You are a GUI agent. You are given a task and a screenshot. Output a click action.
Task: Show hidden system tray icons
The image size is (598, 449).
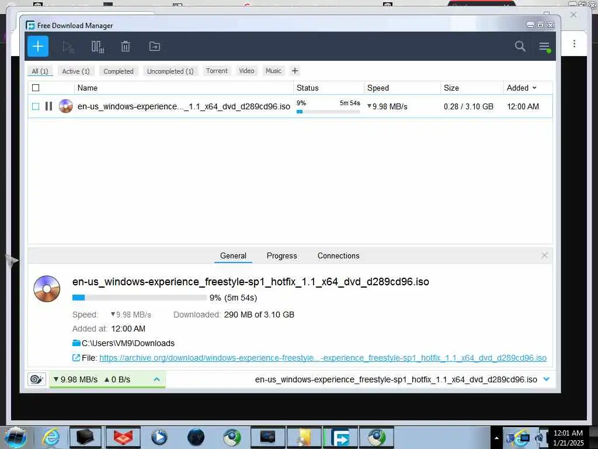click(x=496, y=438)
